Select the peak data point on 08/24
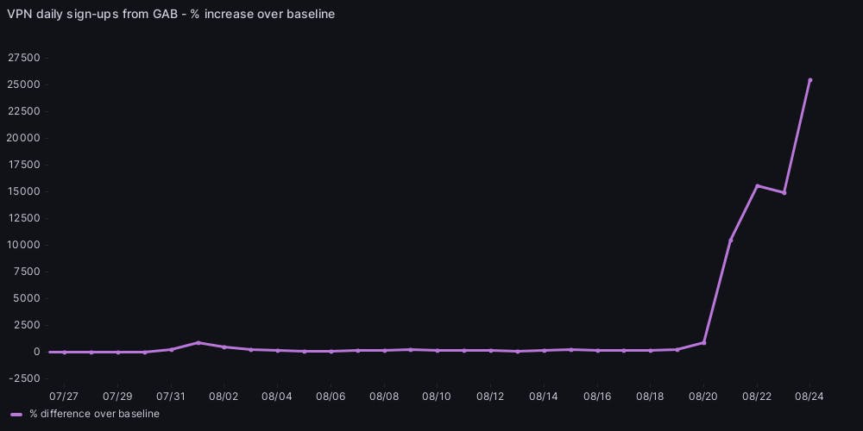 (x=809, y=80)
